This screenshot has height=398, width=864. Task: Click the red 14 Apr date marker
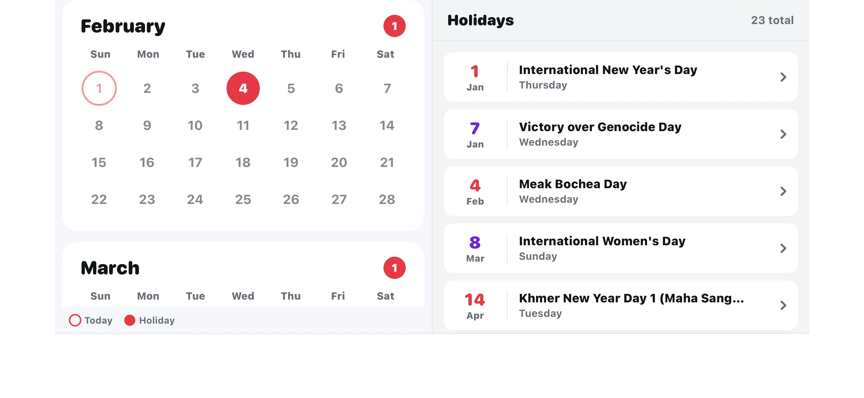pos(475,300)
